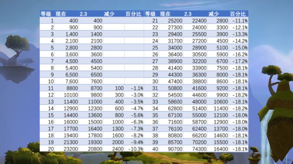
Task: Select the 47400 value in level 30 row
Action: (175, 82)
